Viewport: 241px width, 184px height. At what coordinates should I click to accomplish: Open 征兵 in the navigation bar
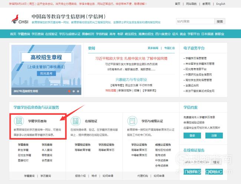[175, 34]
